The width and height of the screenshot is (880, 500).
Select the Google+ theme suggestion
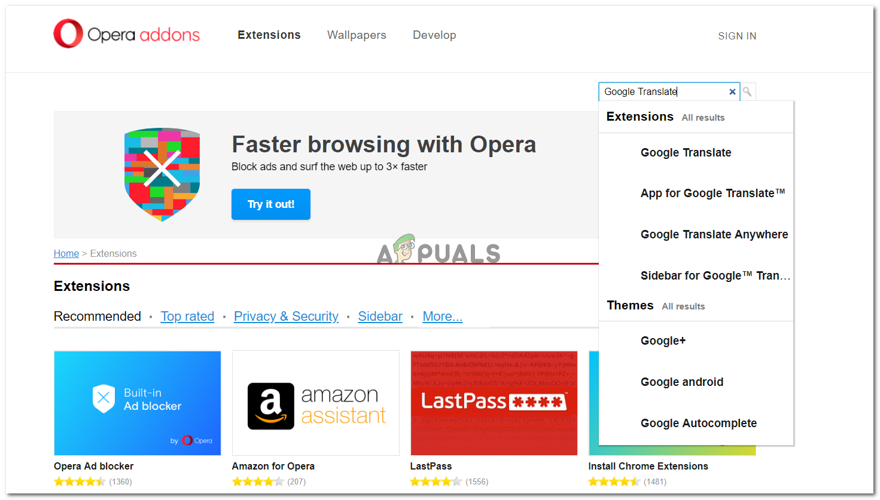663,341
